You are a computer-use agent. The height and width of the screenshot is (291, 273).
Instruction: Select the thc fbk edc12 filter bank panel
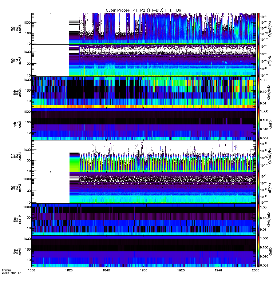coord(143,220)
